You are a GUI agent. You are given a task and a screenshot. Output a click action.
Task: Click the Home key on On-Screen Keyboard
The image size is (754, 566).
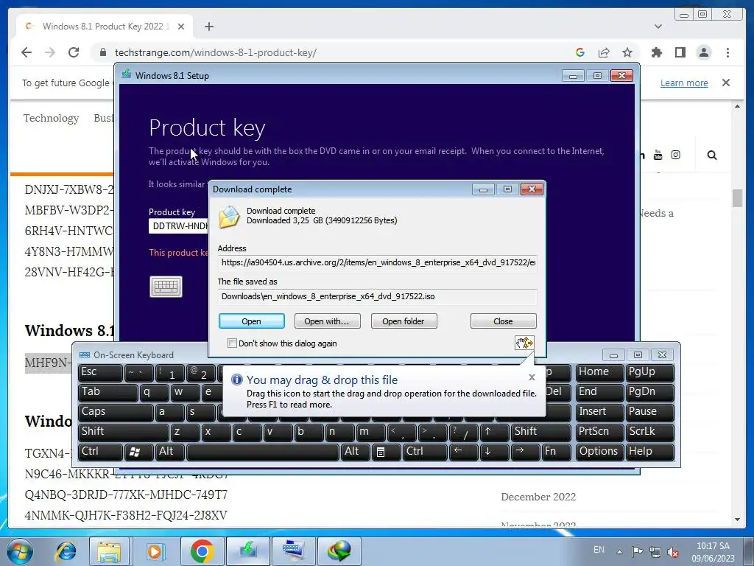(599, 373)
